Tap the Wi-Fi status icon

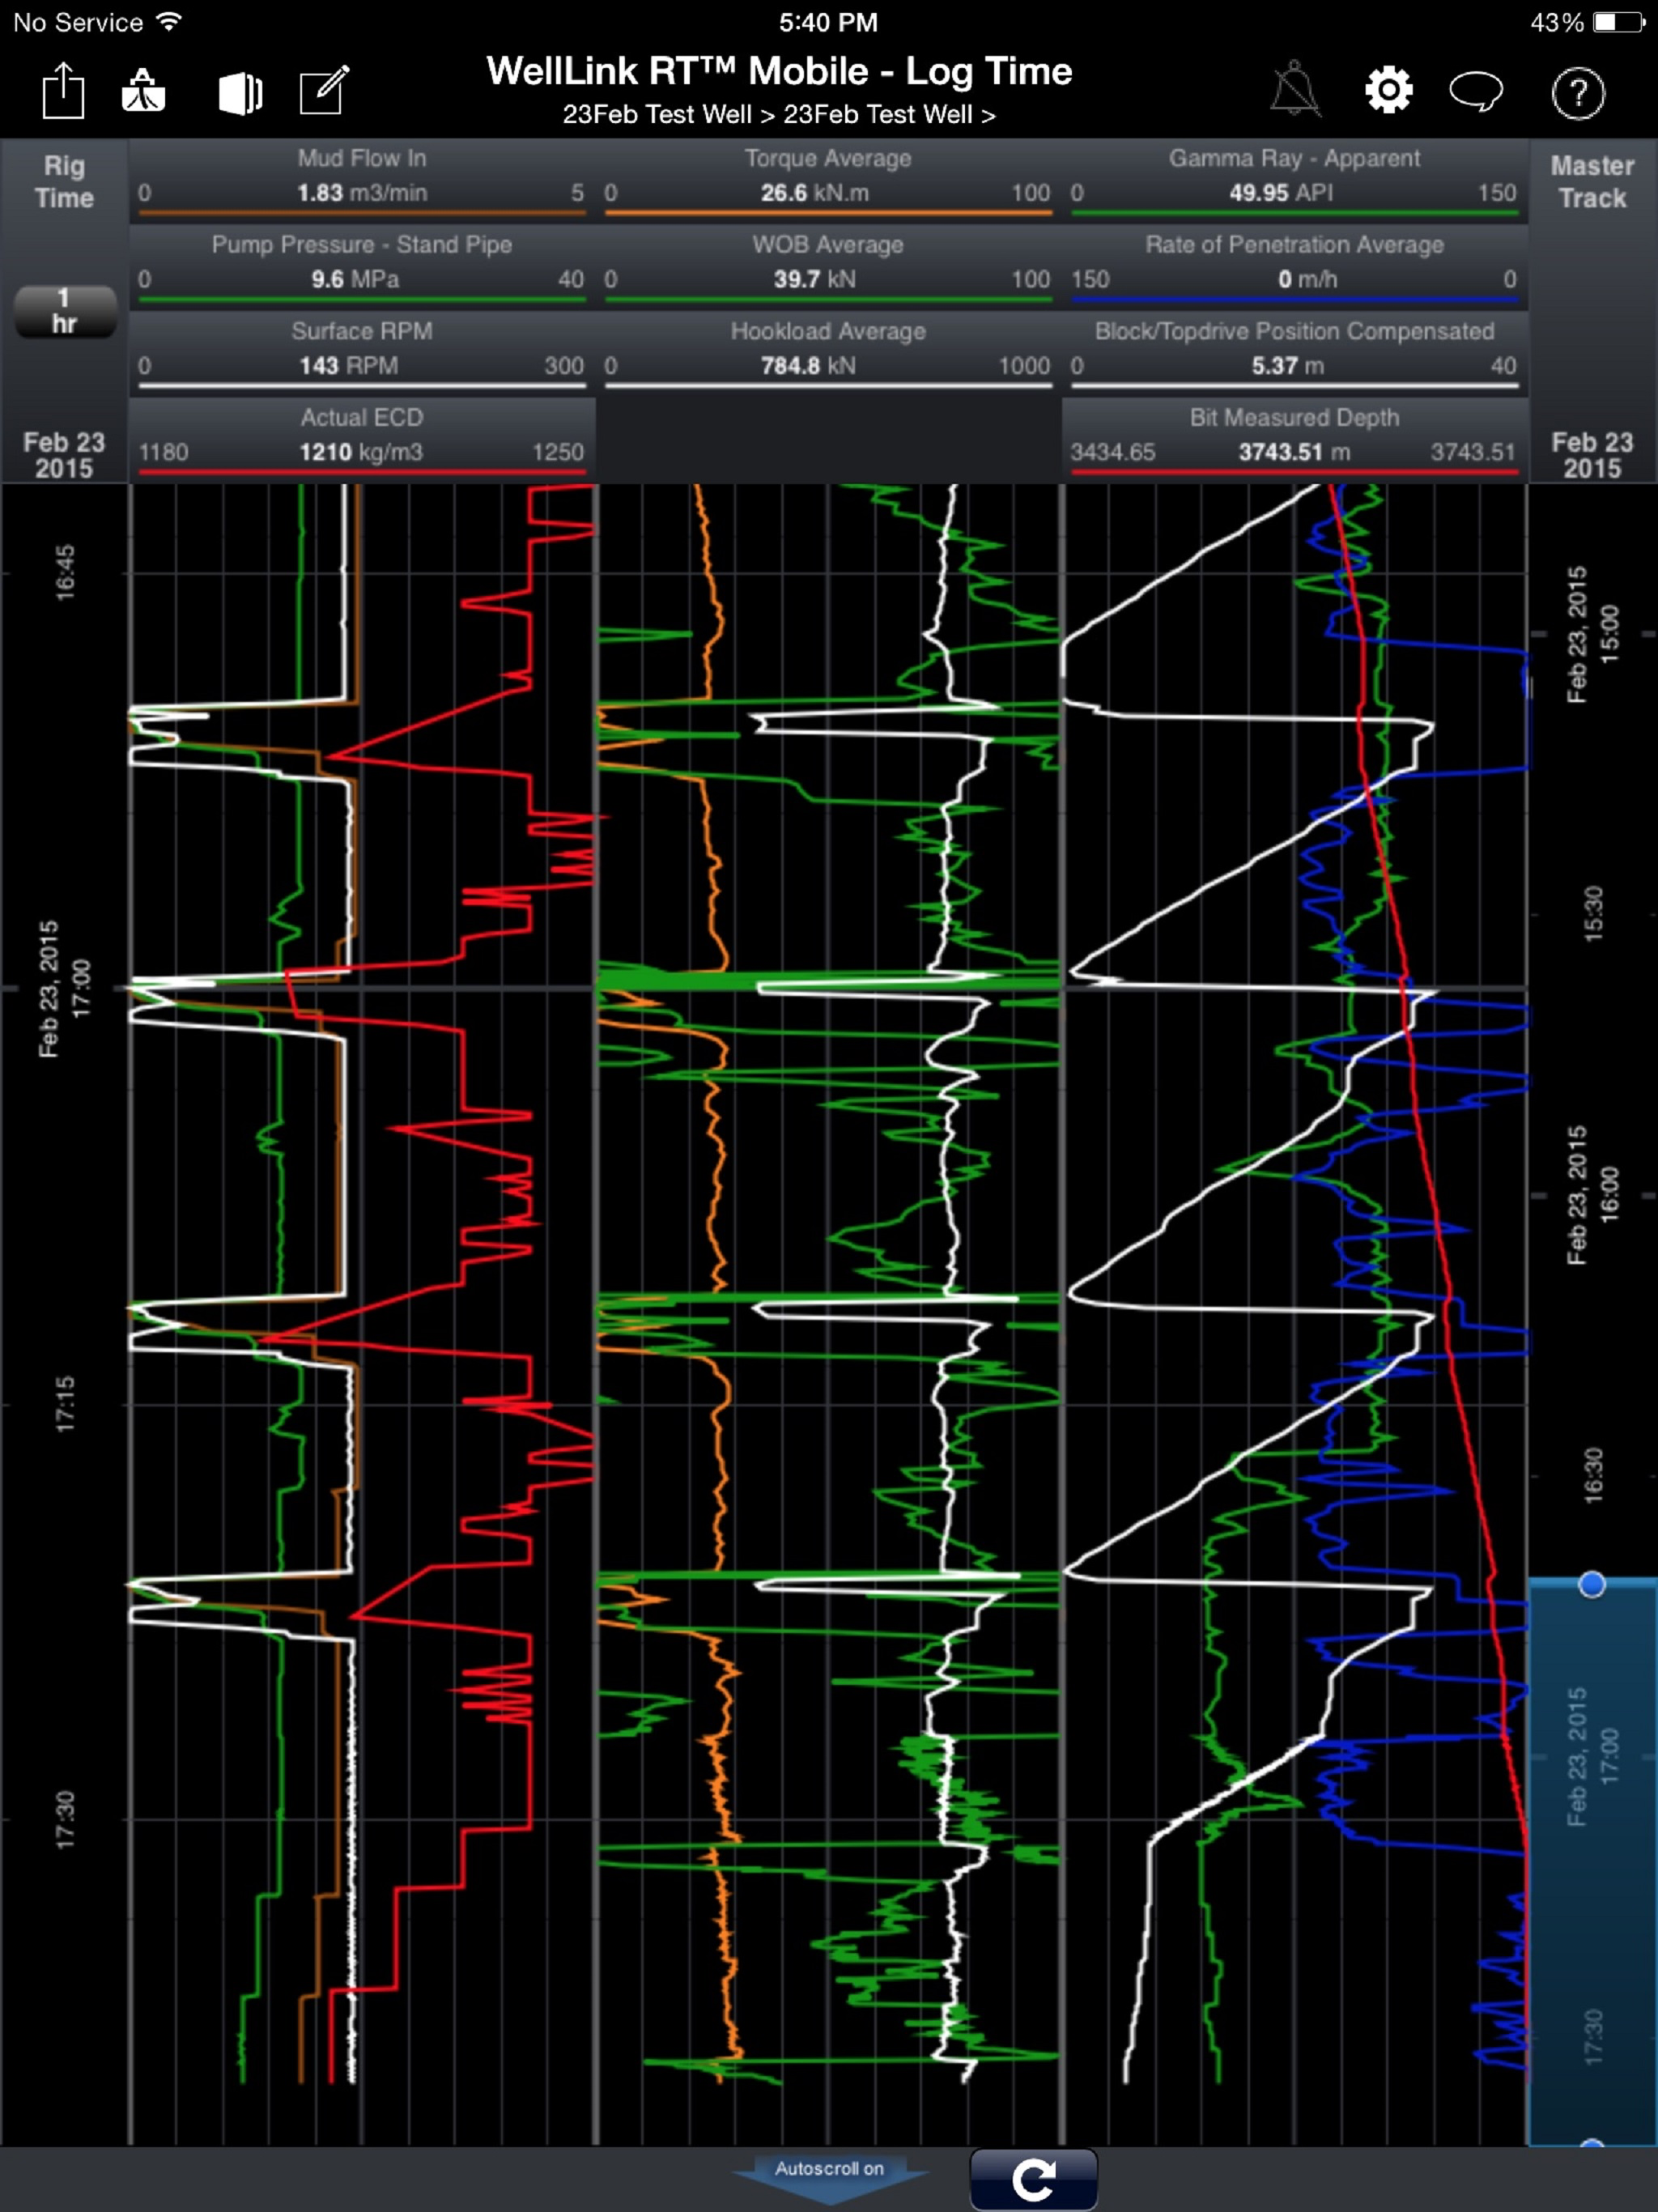click(x=169, y=21)
